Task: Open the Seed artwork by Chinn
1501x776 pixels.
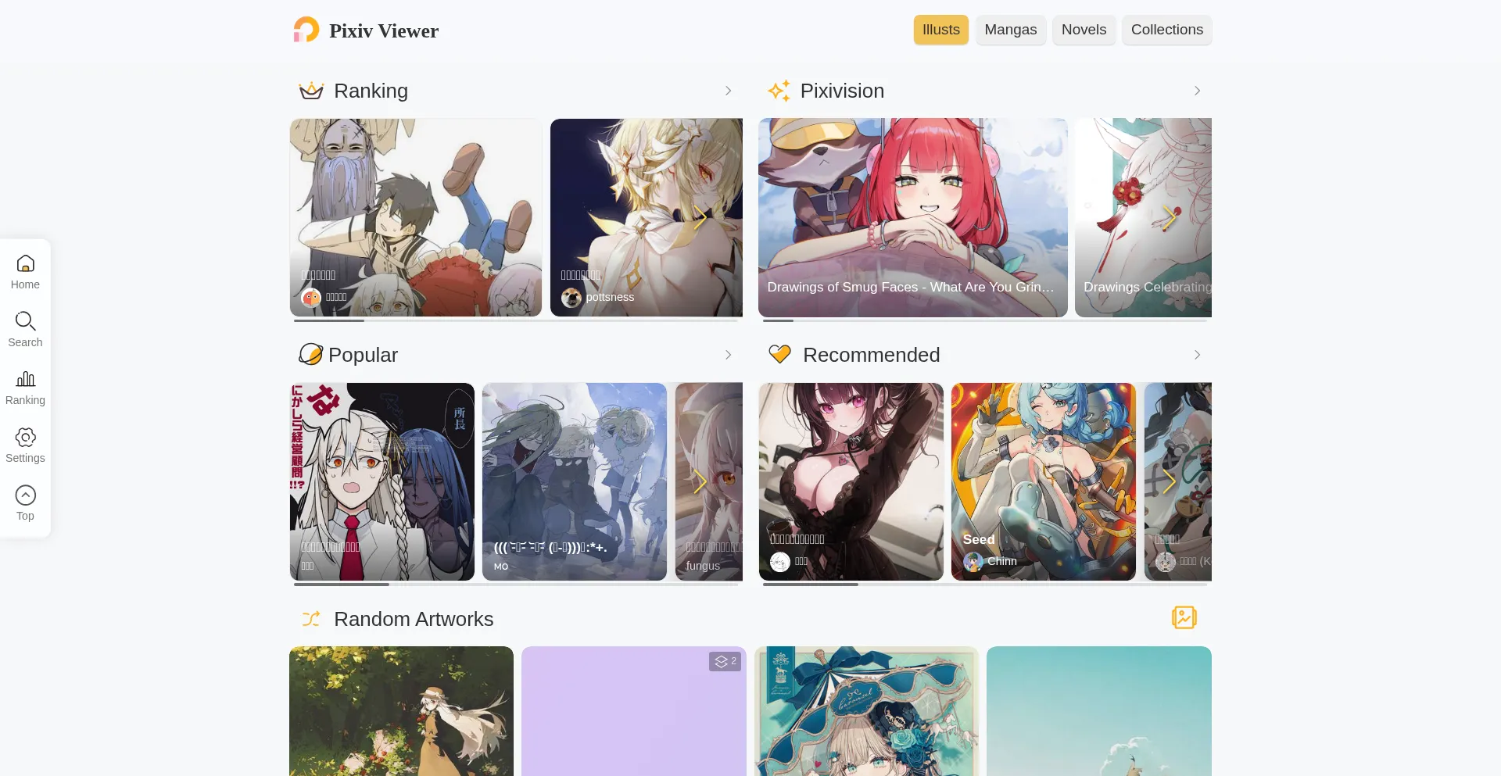Action: (1043, 481)
